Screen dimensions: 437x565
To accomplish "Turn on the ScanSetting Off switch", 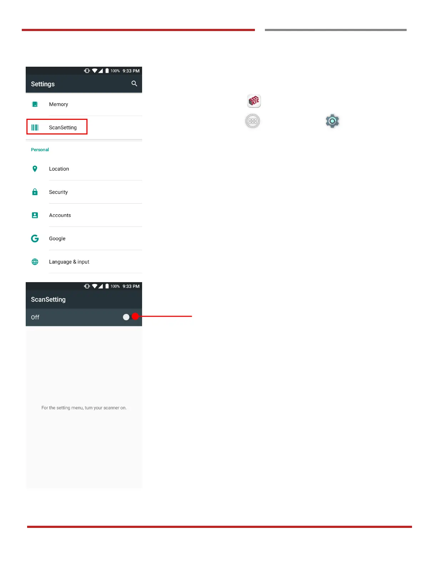I will click(x=130, y=317).
